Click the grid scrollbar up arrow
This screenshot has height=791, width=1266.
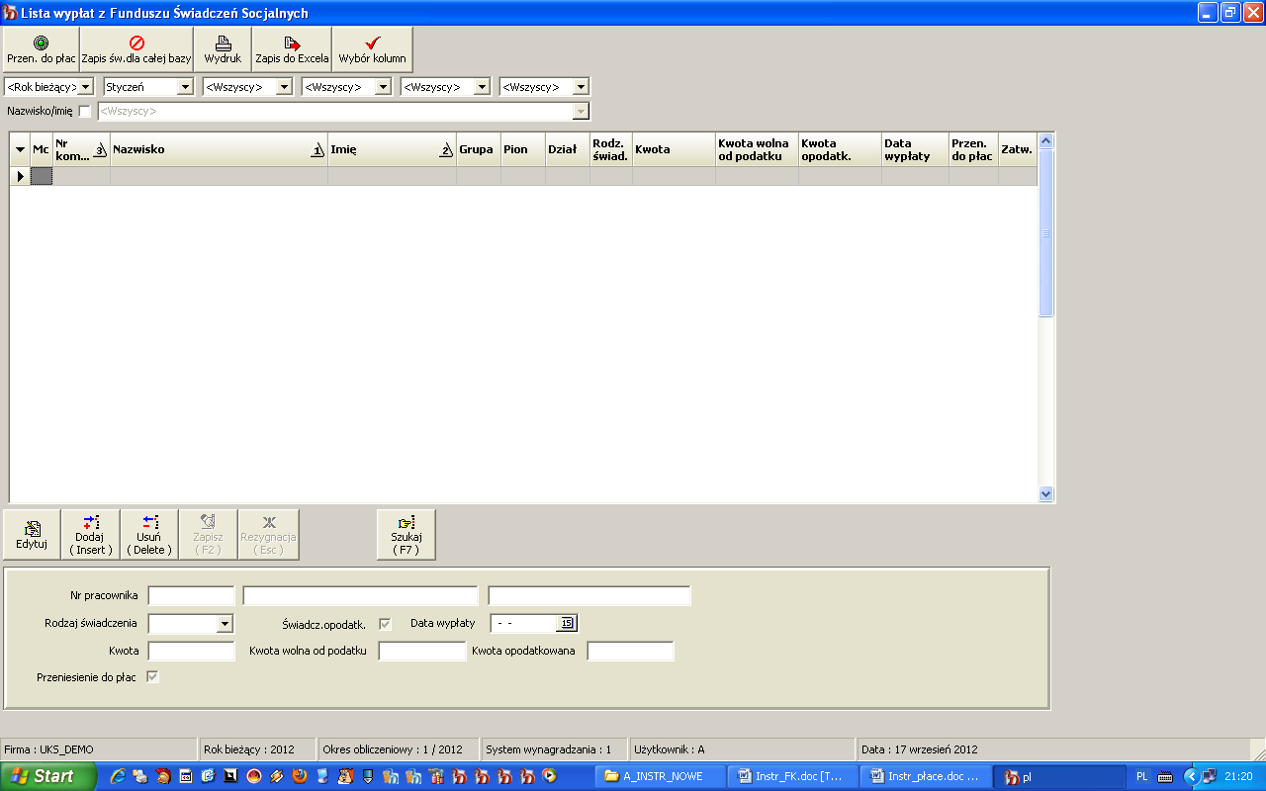tap(1046, 141)
